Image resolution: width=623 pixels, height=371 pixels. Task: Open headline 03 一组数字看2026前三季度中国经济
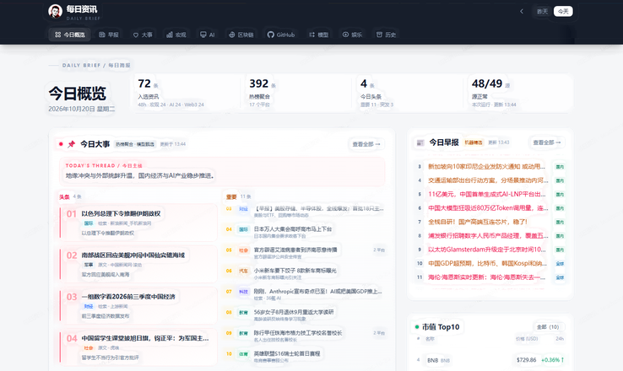(138, 306)
